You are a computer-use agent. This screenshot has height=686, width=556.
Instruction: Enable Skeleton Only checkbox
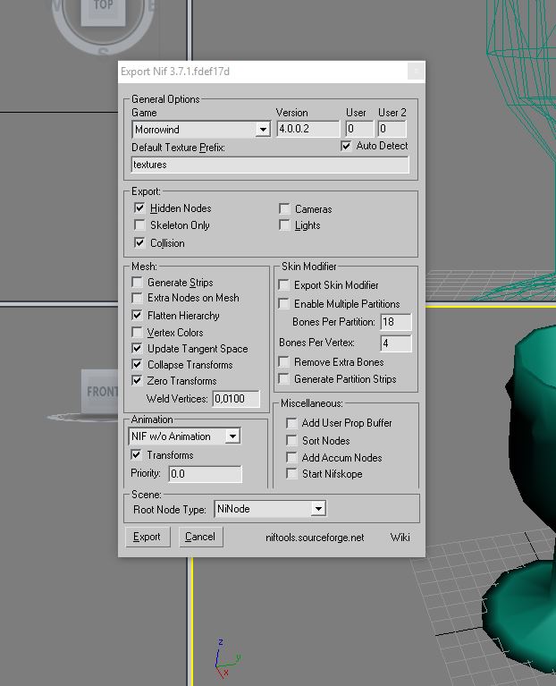tap(139, 224)
